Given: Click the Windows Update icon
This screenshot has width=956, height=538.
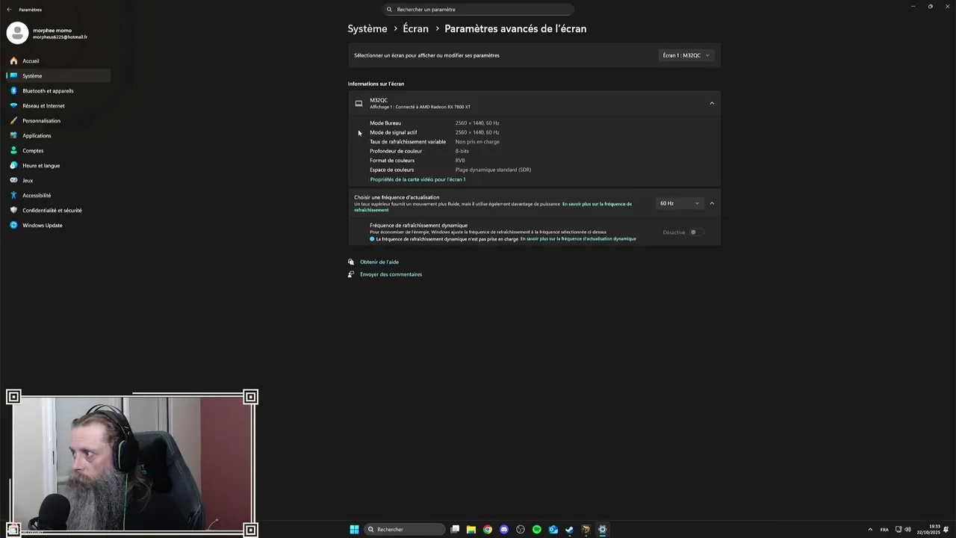Looking at the screenshot, I should (13, 225).
